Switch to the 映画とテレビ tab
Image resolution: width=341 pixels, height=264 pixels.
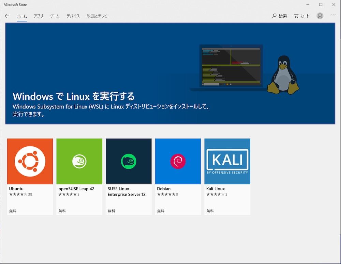(97, 16)
